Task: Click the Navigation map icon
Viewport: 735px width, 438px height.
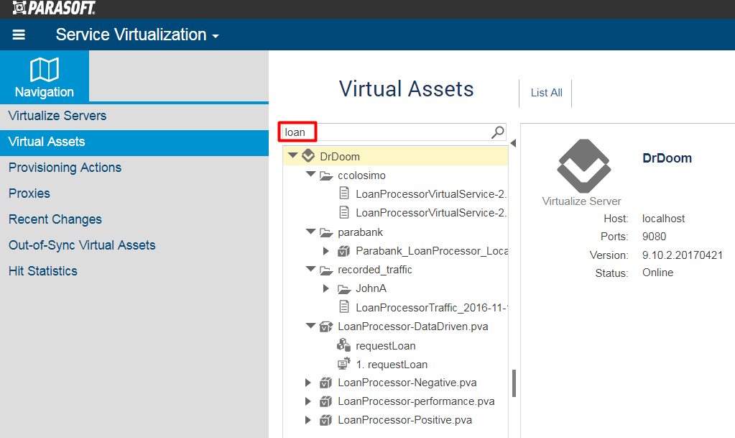Action: [x=45, y=70]
